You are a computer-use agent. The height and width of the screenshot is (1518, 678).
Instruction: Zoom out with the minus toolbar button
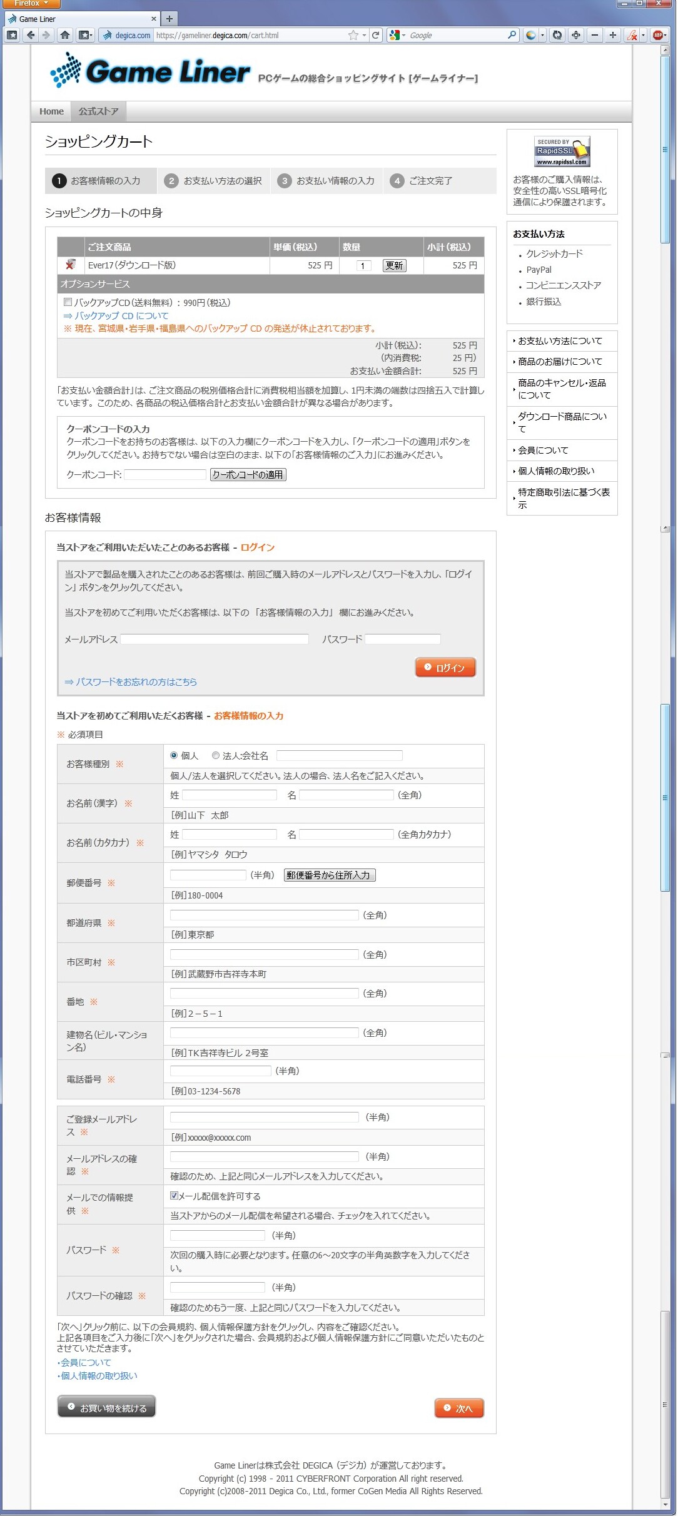pyautogui.click(x=595, y=35)
